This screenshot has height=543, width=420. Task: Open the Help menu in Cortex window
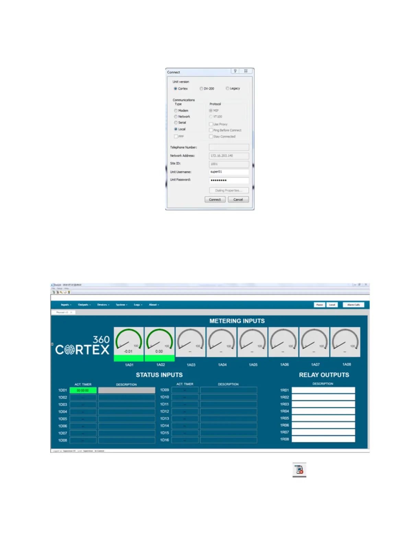coord(66,288)
